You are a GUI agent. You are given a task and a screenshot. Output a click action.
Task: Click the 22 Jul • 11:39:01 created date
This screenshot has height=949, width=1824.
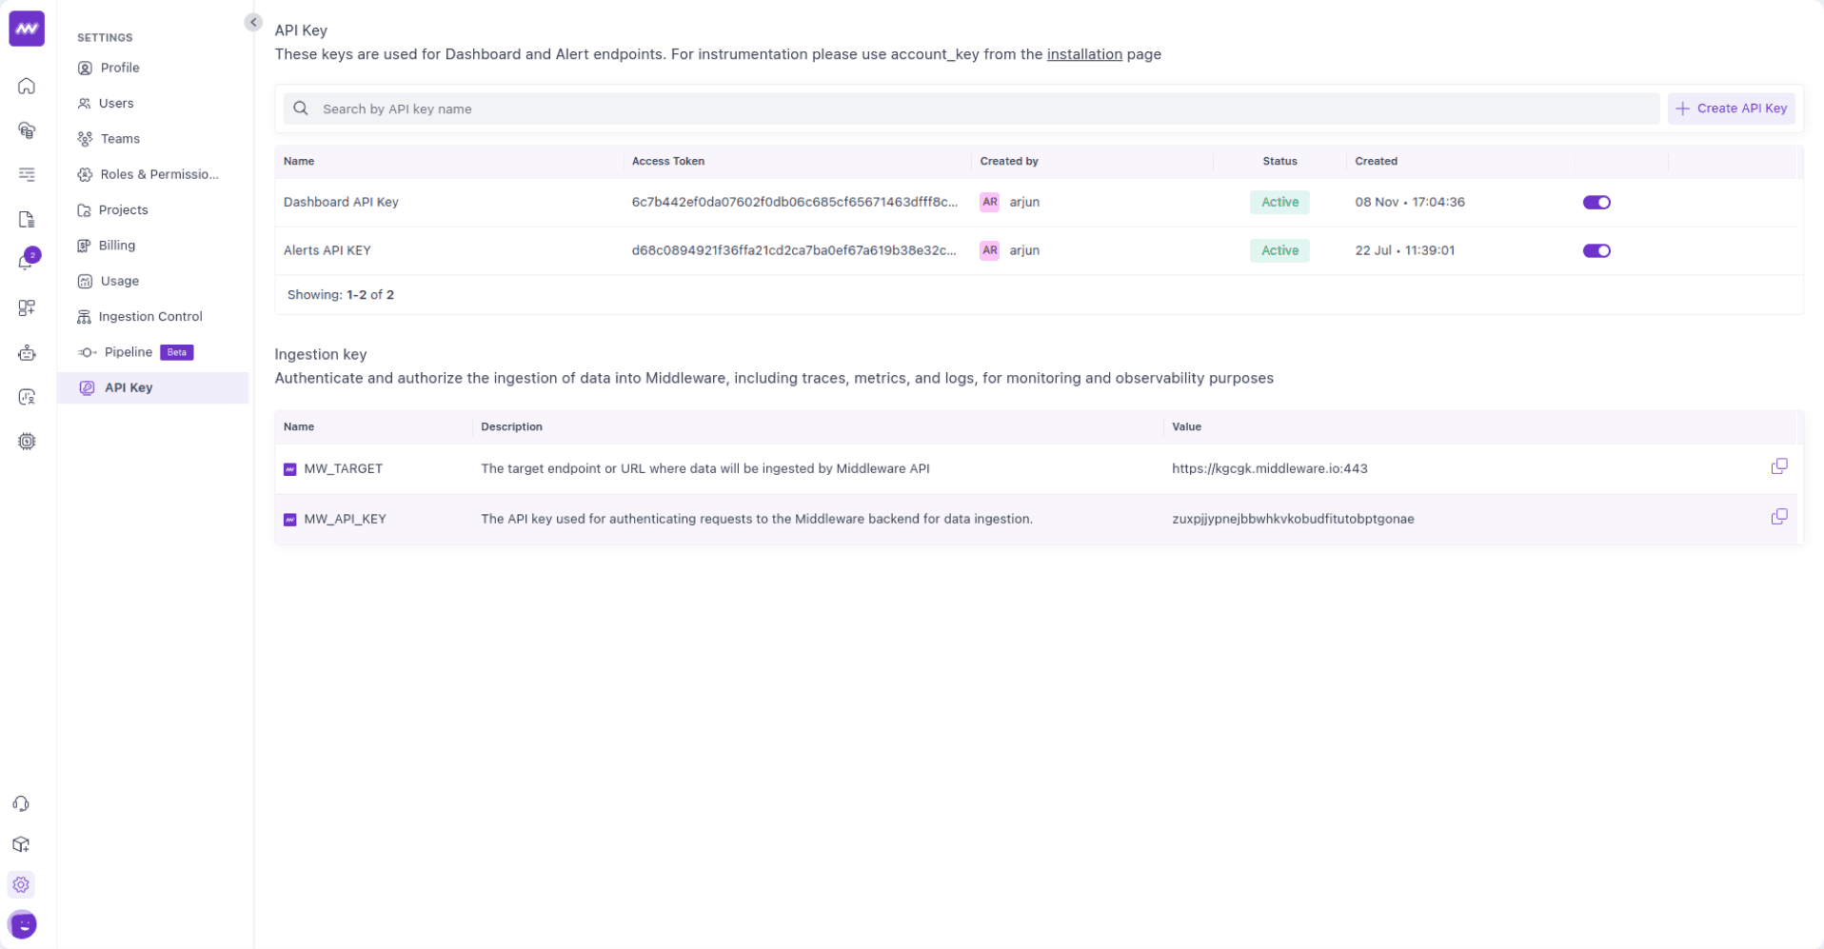(x=1404, y=250)
